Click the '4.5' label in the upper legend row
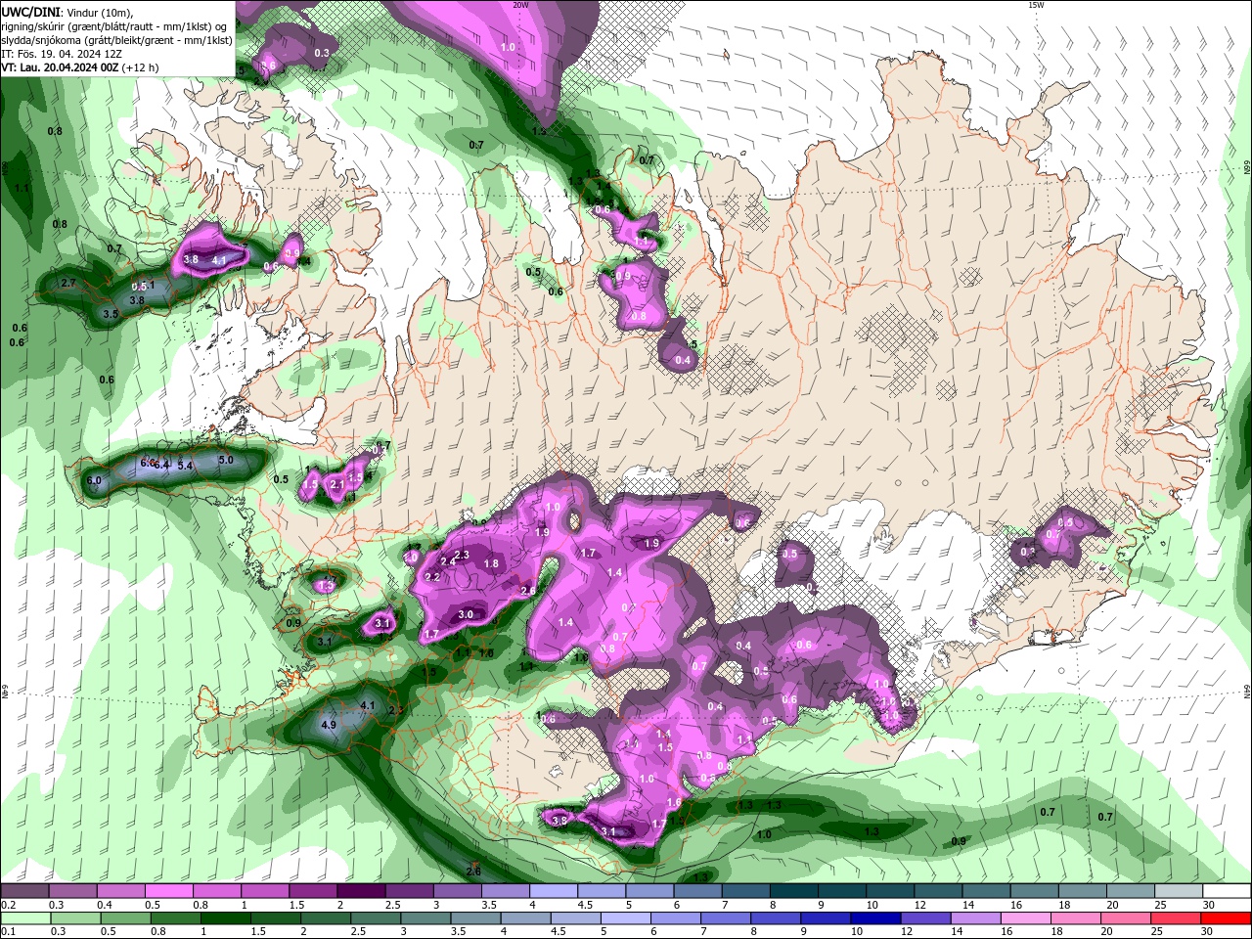Image resolution: width=1252 pixels, height=939 pixels. pyautogui.click(x=586, y=905)
